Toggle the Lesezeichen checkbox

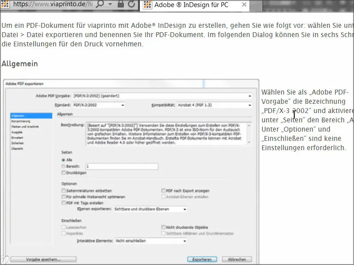pyautogui.click(x=64, y=227)
